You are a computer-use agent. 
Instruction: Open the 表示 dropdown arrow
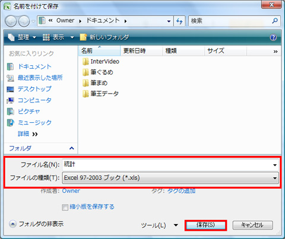[x=72, y=37]
